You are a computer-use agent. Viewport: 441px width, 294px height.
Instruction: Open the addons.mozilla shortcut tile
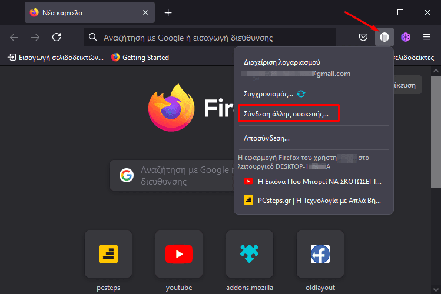(250, 254)
